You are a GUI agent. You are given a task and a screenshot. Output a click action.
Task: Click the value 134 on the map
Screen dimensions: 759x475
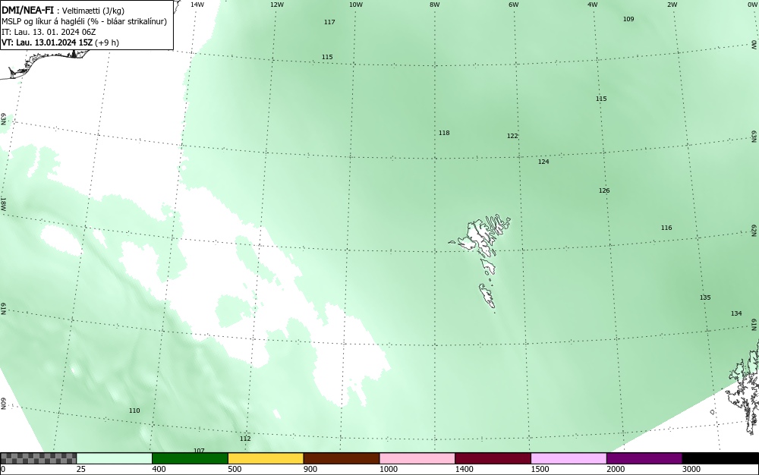pos(736,314)
